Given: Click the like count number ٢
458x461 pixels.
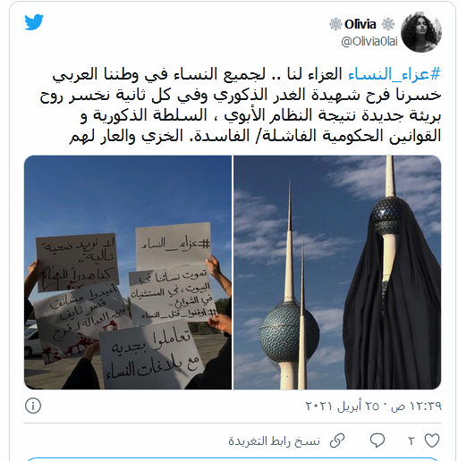Looking at the screenshot, I should [x=411, y=440].
